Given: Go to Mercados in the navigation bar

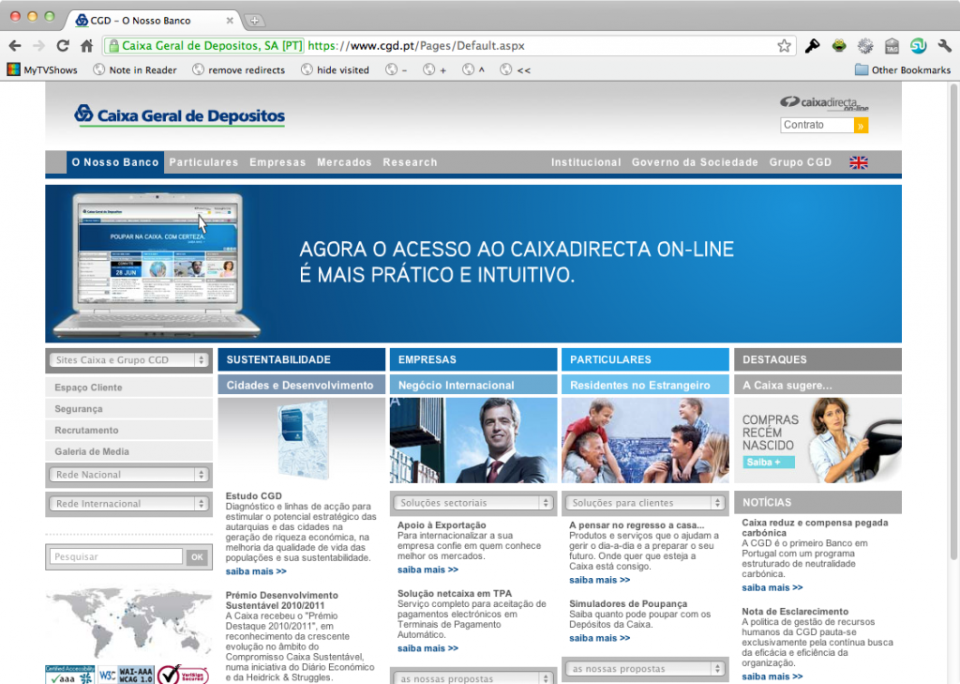Looking at the screenshot, I should (344, 162).
